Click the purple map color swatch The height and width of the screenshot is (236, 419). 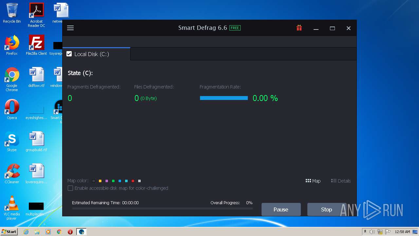point(107,181)
